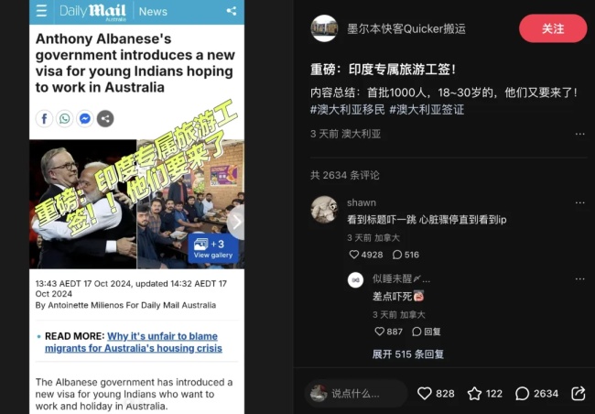Click the share icon in Daily Mail header
Viewport: 595px width, 414px height.
[x=232, y=11]
